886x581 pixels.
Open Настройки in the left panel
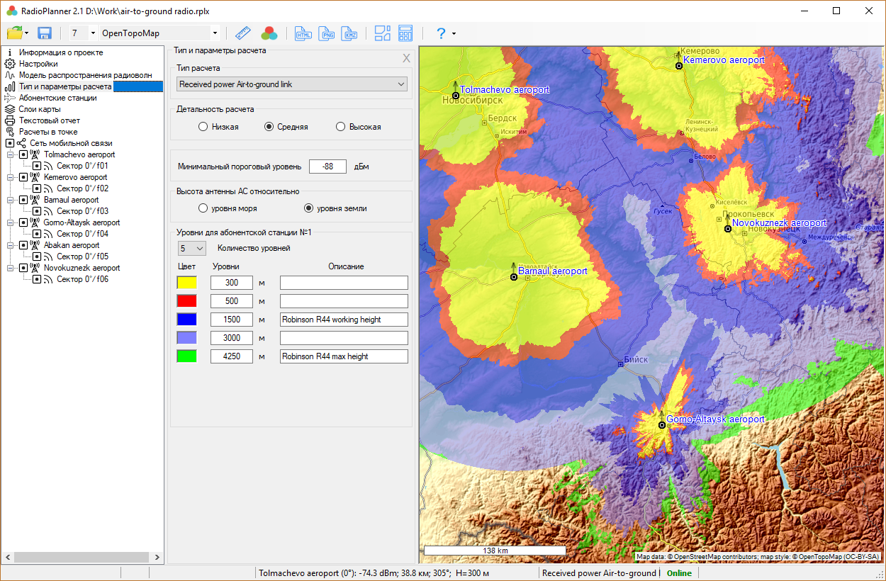tap(38, 64)
